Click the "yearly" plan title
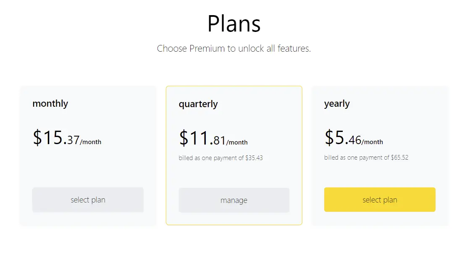 click(337, 103)
